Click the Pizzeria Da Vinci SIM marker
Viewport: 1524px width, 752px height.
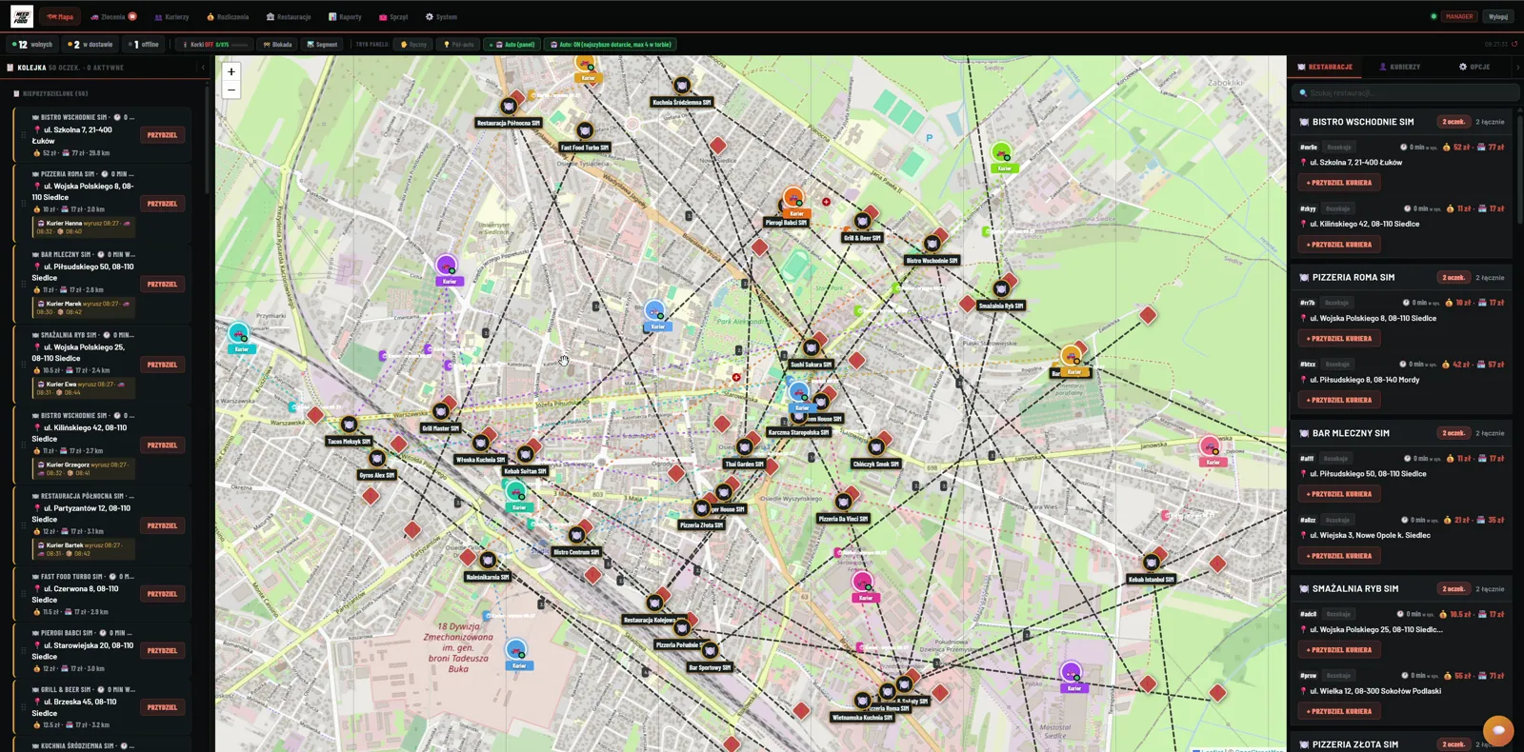[843, 503]
